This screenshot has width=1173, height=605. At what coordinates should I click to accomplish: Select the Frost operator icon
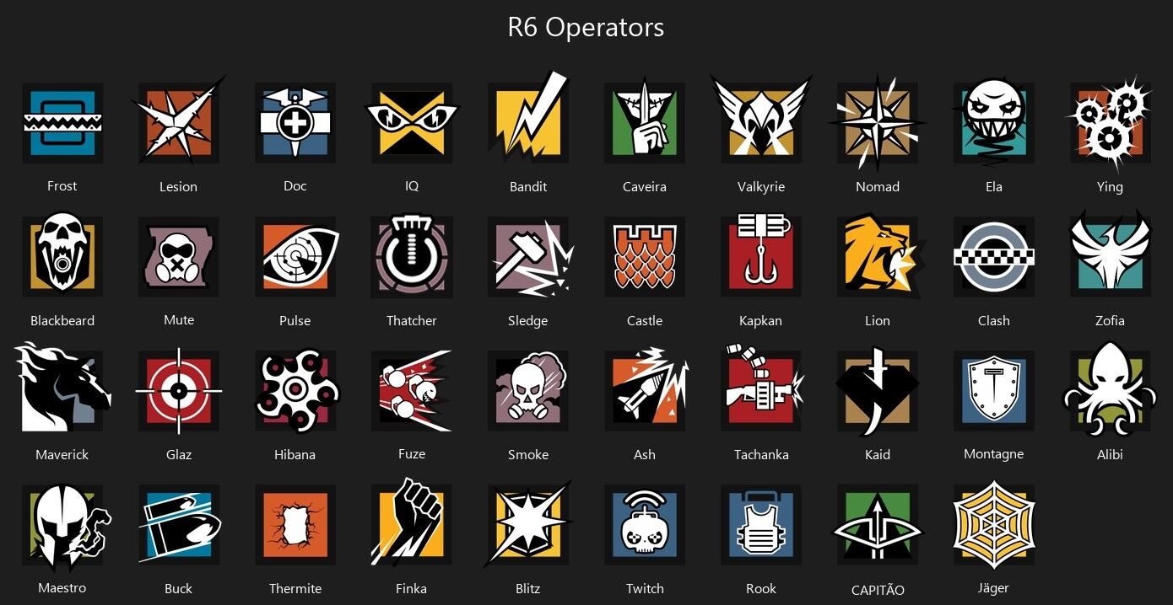coord(62,123)
